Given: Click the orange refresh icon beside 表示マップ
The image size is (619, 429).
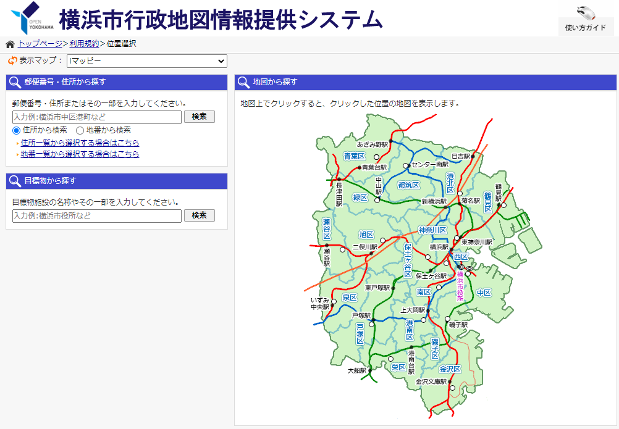Looking at the screenshot, I should 12,60.
